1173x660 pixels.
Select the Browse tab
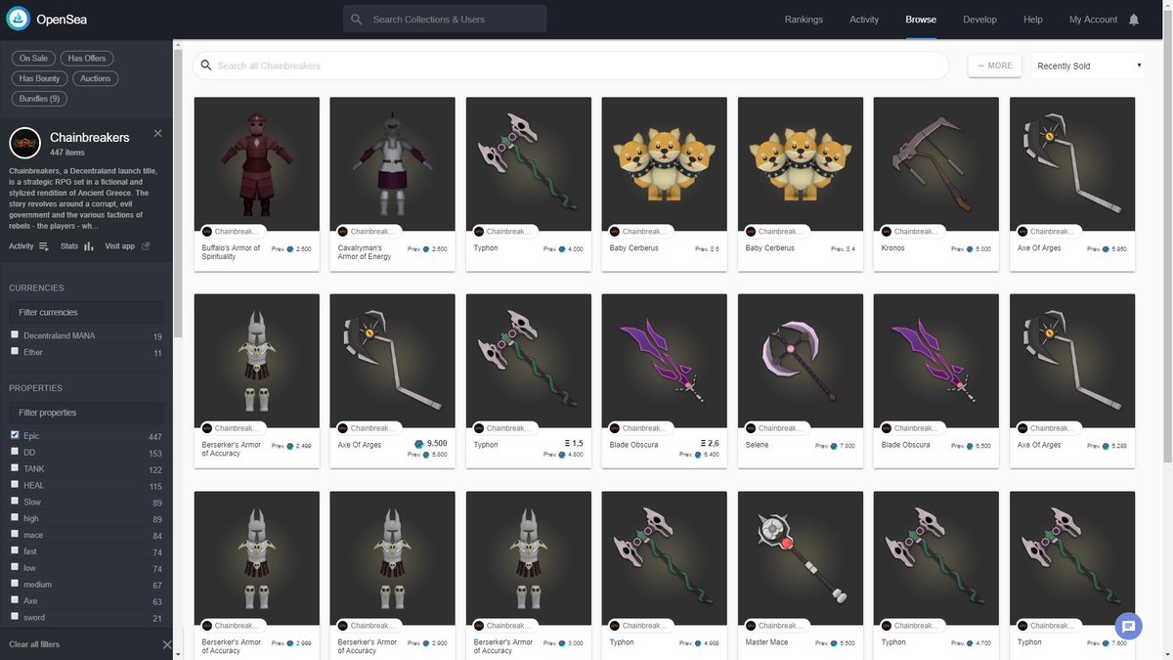[921, 20]
